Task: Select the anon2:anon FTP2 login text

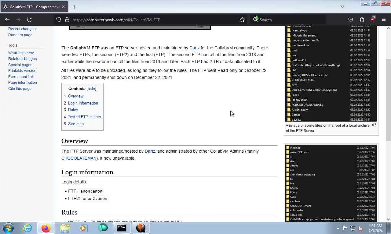Action: point(95,199)
